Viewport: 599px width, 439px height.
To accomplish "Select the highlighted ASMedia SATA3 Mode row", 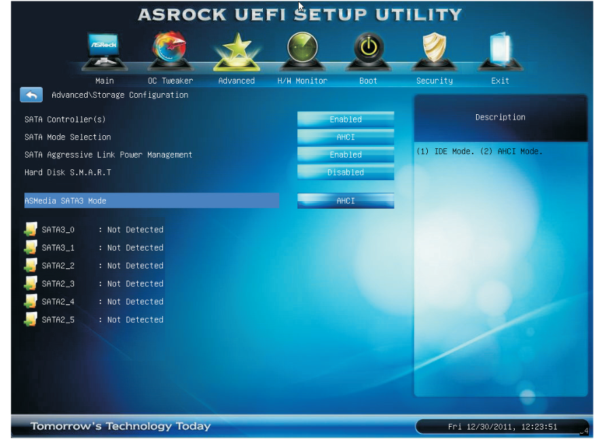I will click(151, 200).
